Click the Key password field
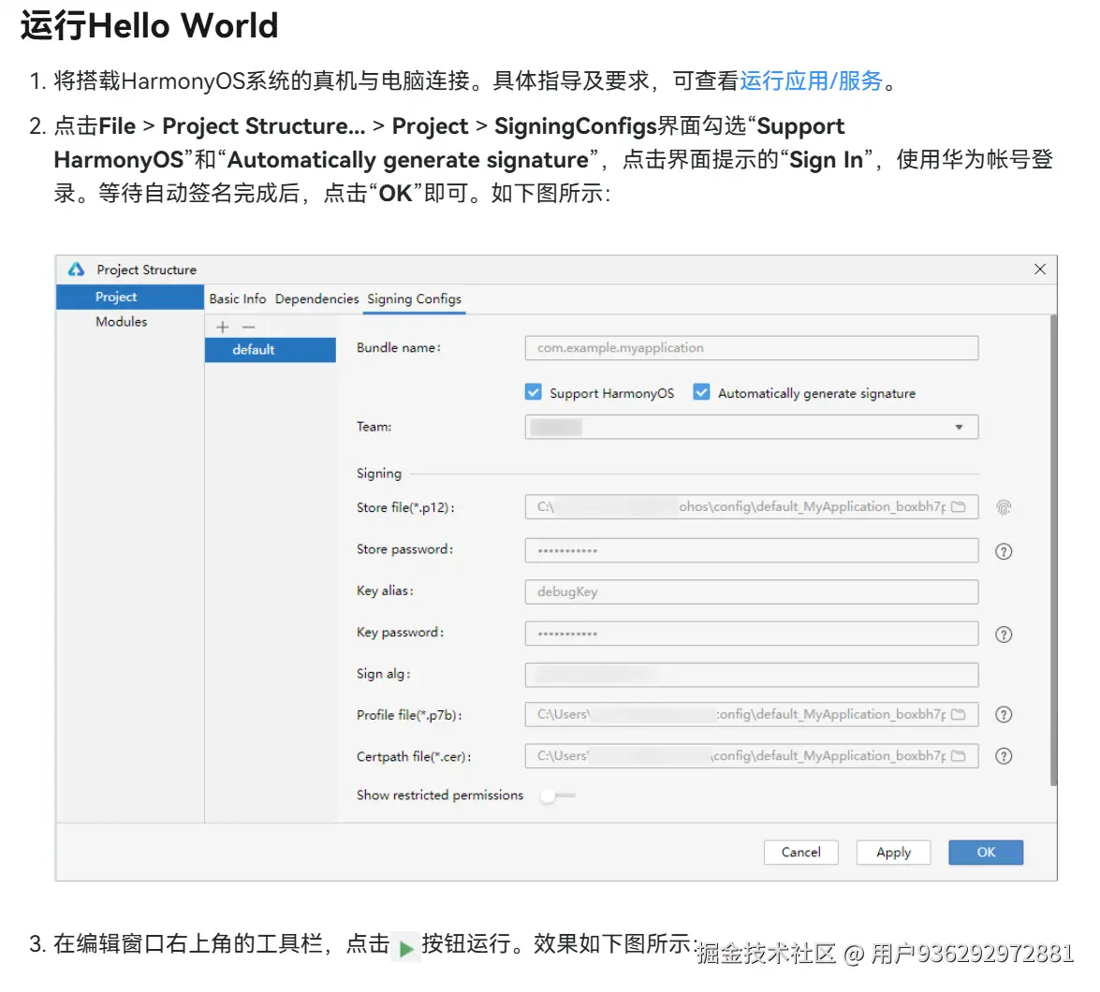This screenshot has height=992, width=1100. pyautogui.click(x=752, y=633)
